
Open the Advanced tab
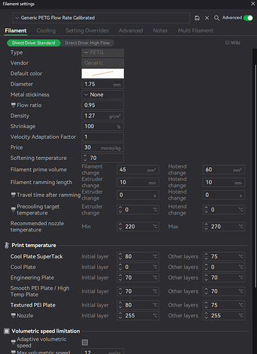[x=131, y=30]
